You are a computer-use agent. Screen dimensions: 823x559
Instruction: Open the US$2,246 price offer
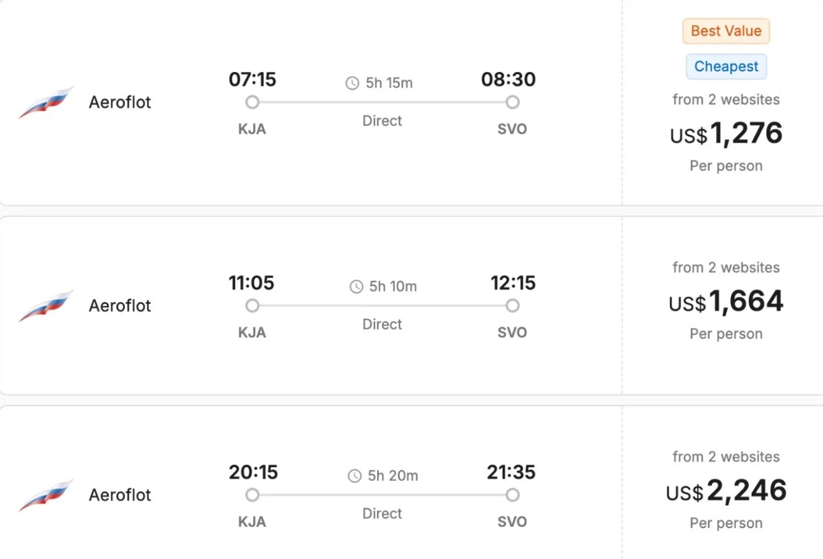click(726, 491)
